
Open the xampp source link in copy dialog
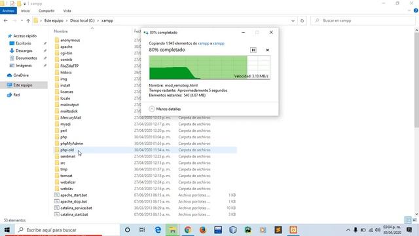coord(204,43)
